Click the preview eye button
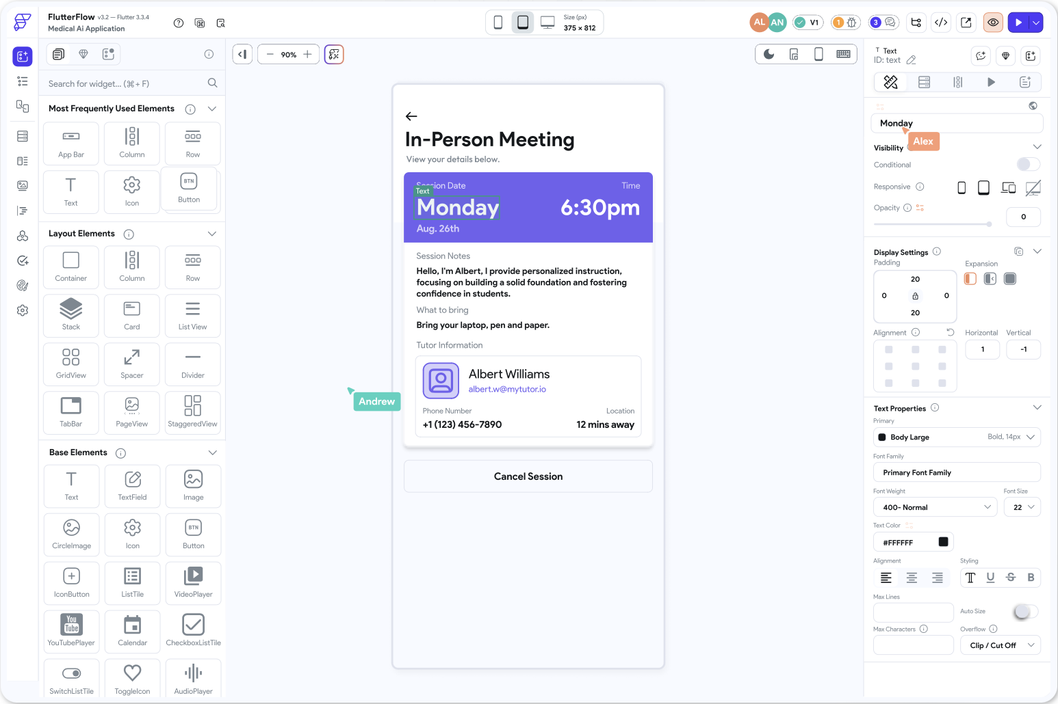1058x704 pixels. (993, 23)
